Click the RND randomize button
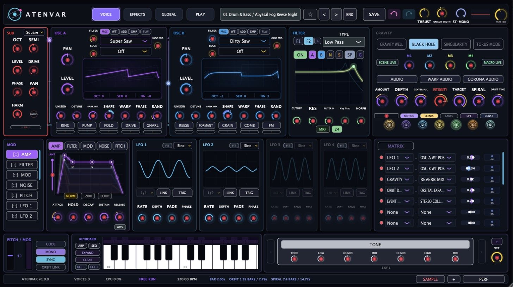This screenshot has height=287, width=513. click(x=350, y=14)
